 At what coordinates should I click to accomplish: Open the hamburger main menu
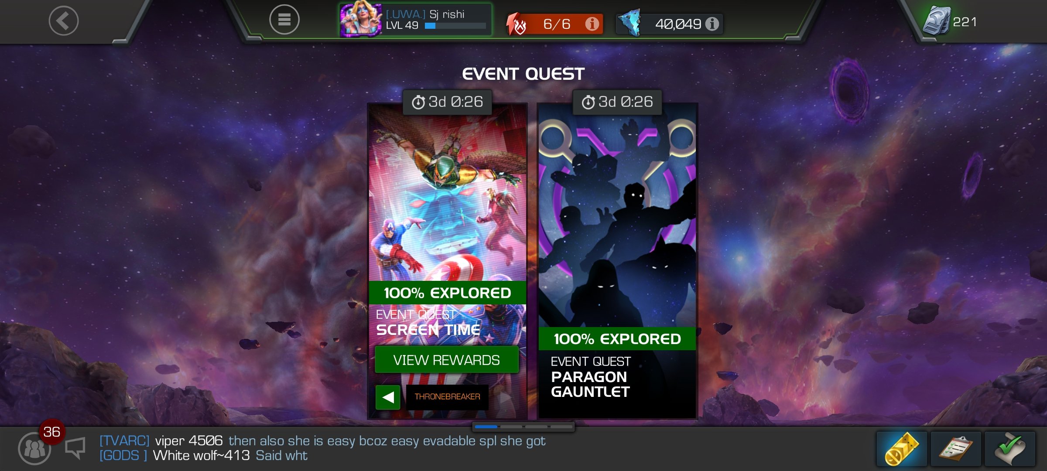pos(284,20)
